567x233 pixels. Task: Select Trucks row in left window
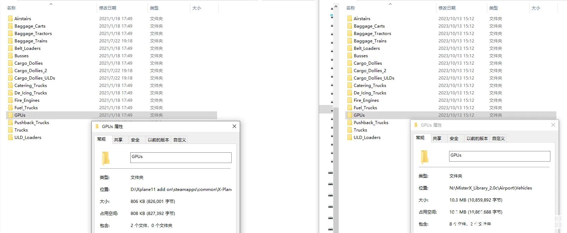pos(112,130)
